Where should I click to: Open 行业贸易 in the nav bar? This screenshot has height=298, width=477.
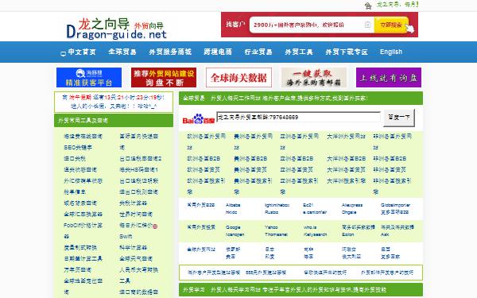(258, 52)
